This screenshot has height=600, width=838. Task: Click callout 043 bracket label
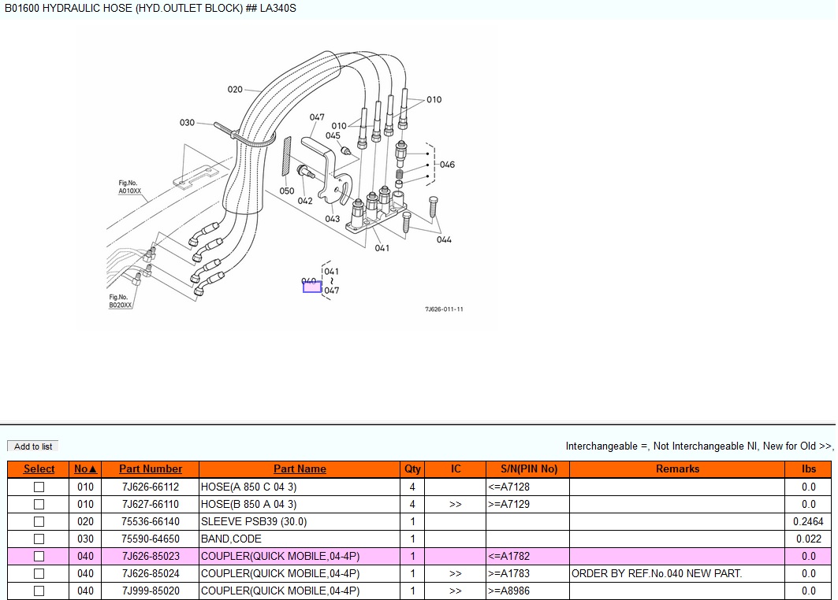(x=332, y=219)
